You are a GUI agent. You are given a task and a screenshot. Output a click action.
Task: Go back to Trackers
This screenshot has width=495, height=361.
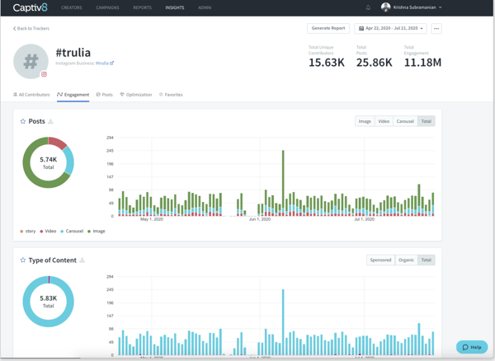click(31, 28)
